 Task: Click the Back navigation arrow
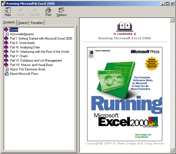click(21, 12)
